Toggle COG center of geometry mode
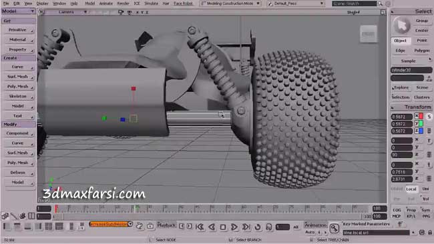This screenshot has width=434, height=244. [397, 210]
